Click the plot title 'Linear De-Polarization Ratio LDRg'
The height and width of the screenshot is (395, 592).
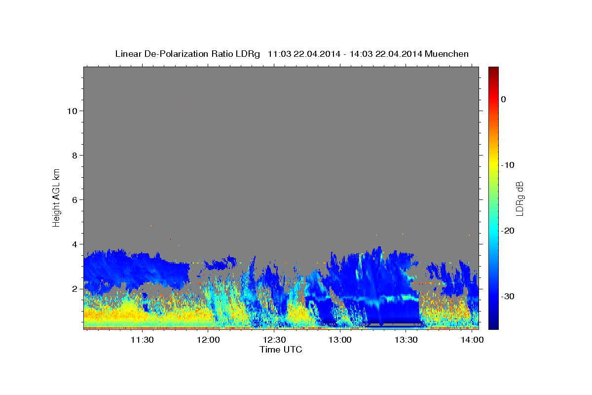(x=187, y=54)
